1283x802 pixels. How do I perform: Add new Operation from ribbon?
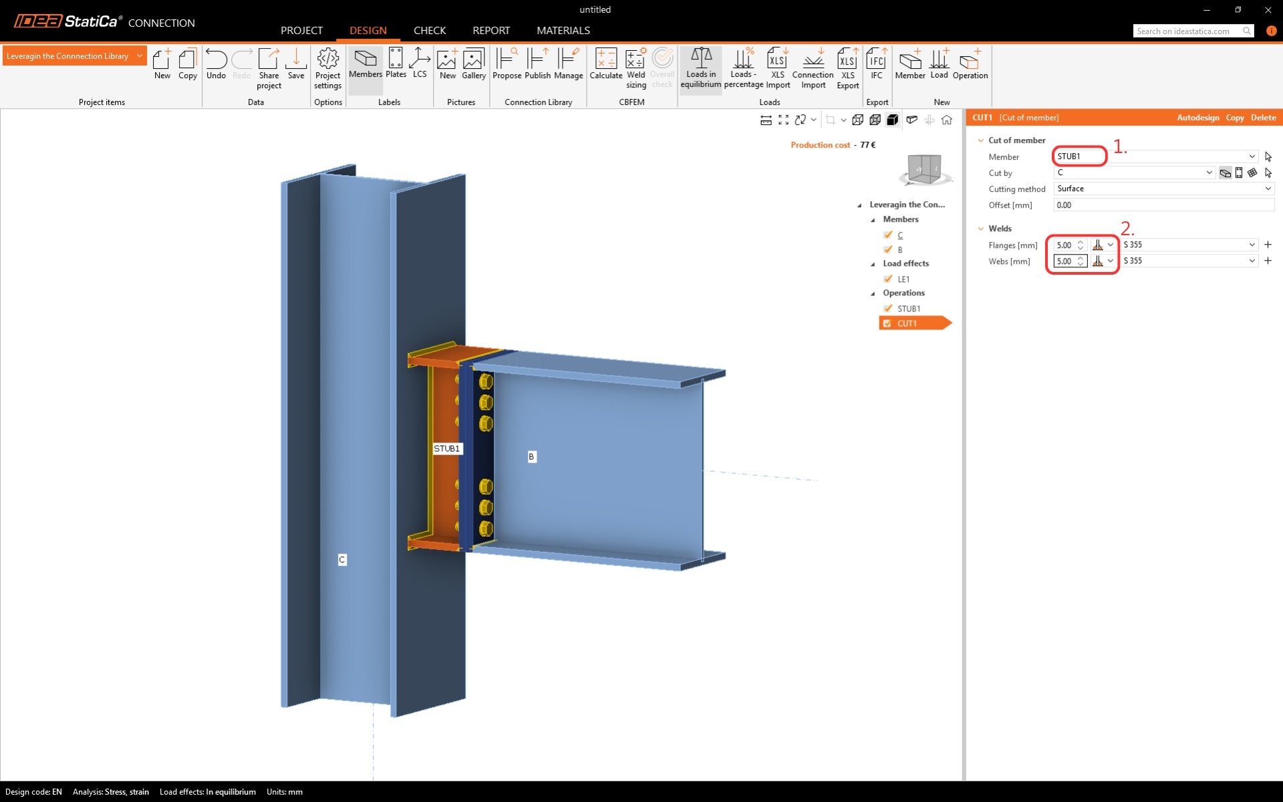coord(970,65)
